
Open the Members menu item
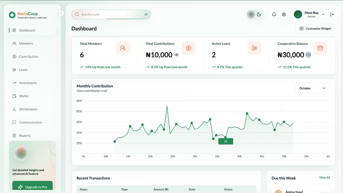[32, 43]
